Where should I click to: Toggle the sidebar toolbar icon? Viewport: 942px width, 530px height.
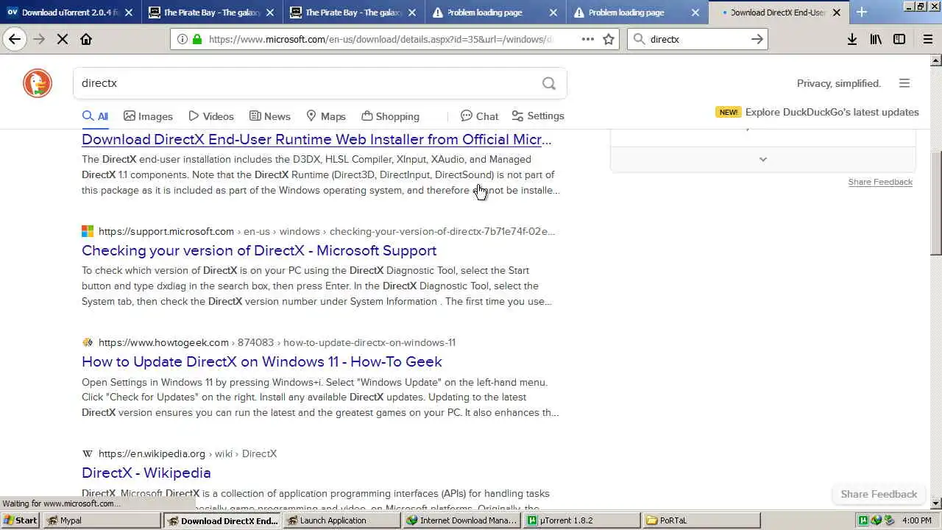point(899,39)
